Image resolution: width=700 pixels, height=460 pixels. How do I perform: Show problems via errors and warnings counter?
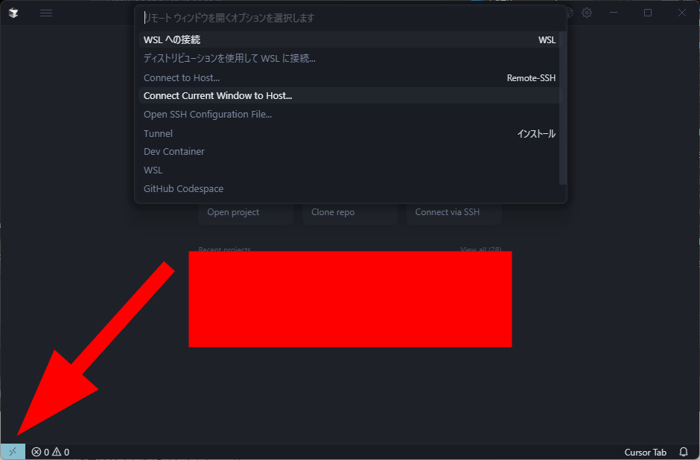pos(51,452)
